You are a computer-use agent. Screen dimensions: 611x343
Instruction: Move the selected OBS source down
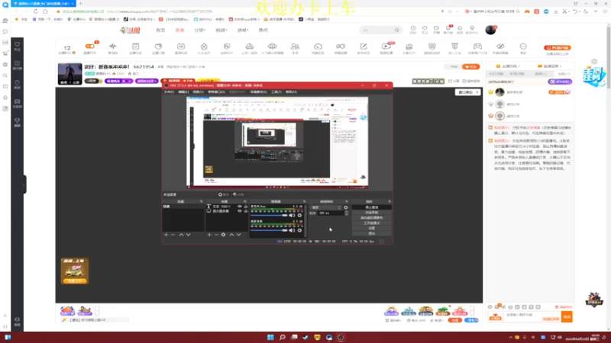pyautogui.click(x=238, y=235)
